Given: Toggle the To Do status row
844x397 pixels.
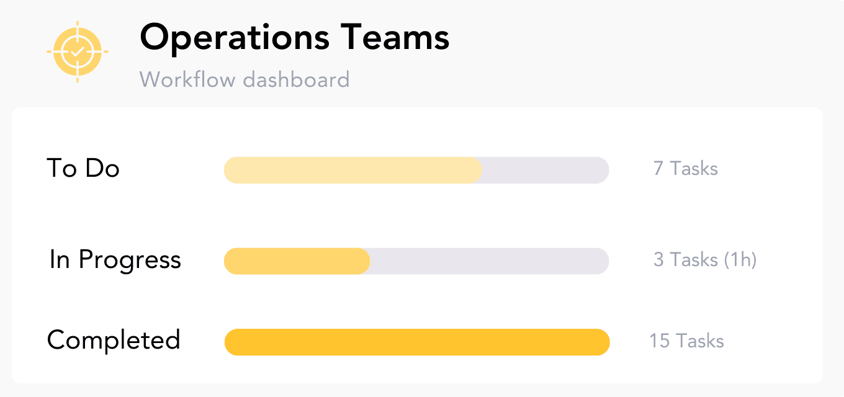Looking at the screenshot, I should [x=83, y=168].
